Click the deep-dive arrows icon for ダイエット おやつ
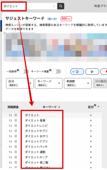 (10, 136)
